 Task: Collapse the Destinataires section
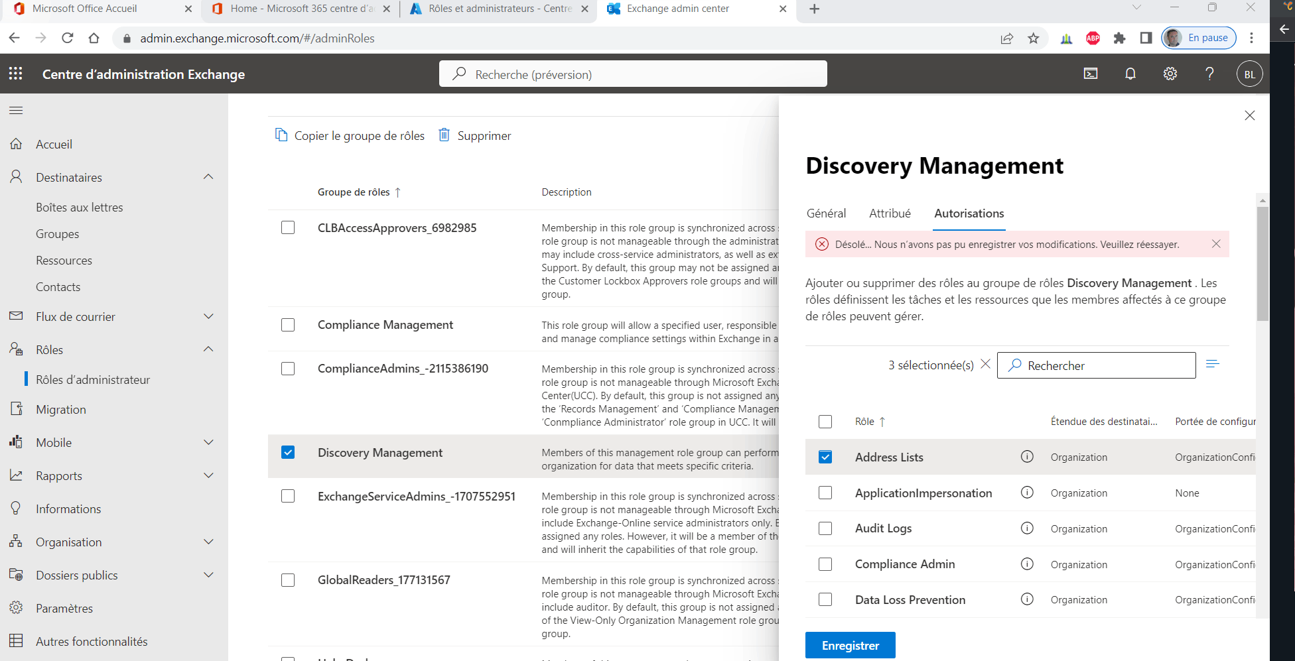pyautogui.click(x=208, y=177)
